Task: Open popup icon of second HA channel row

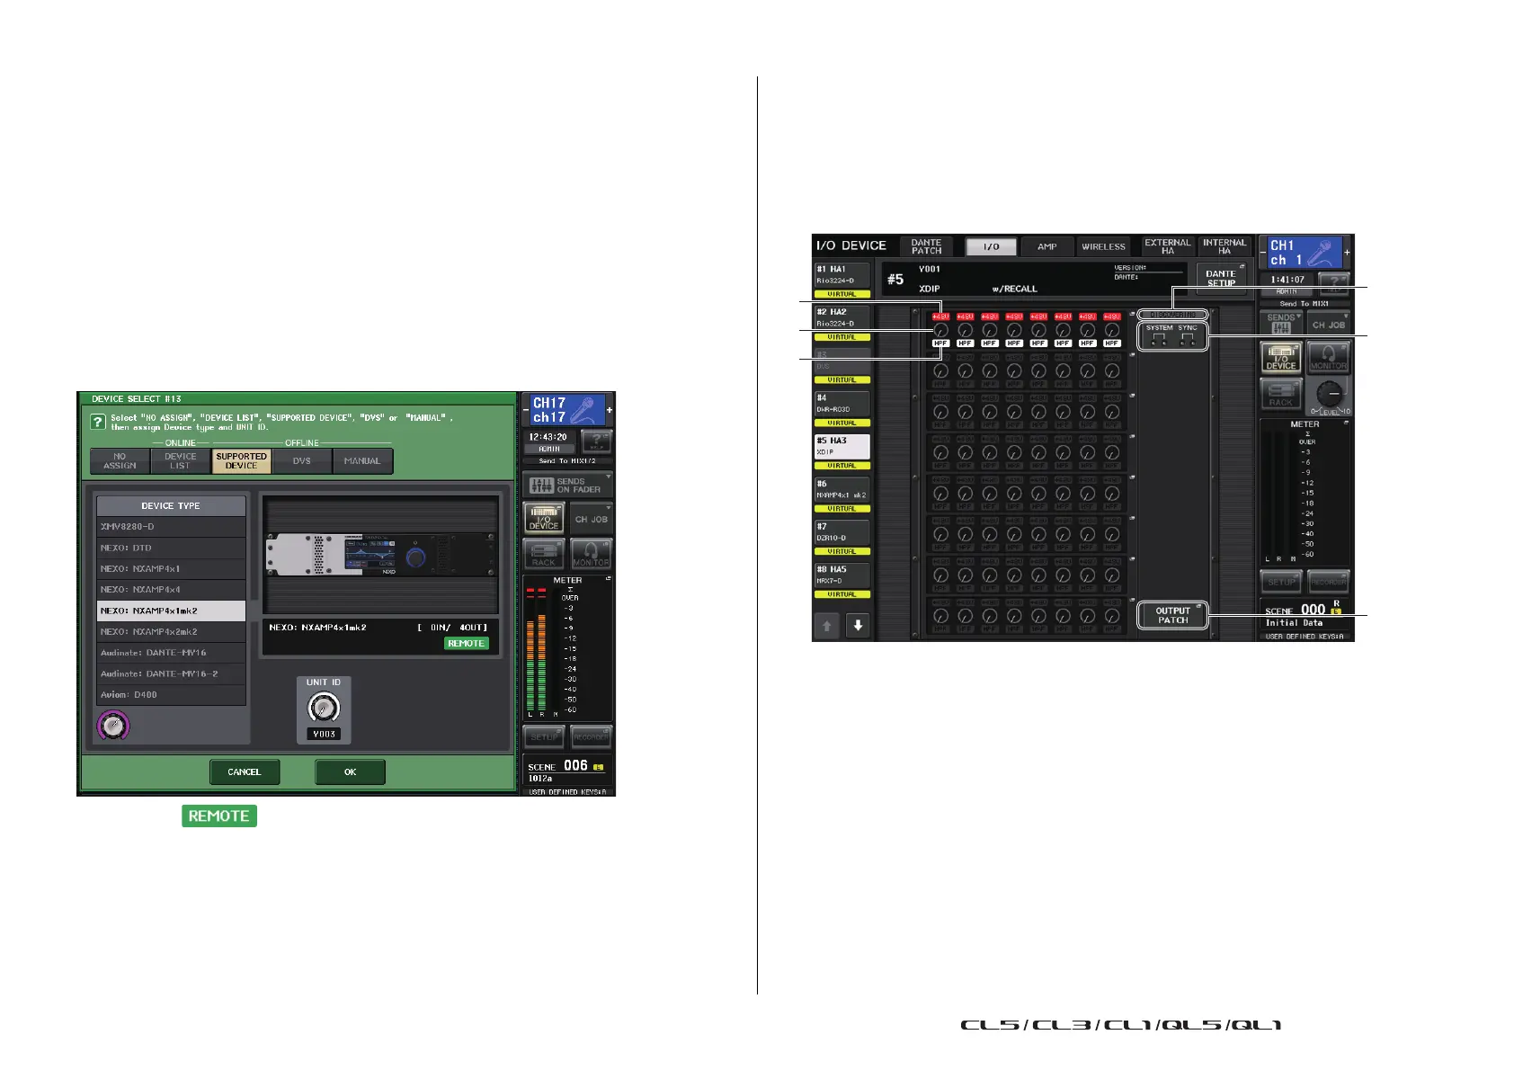Action: (1132, 355)
